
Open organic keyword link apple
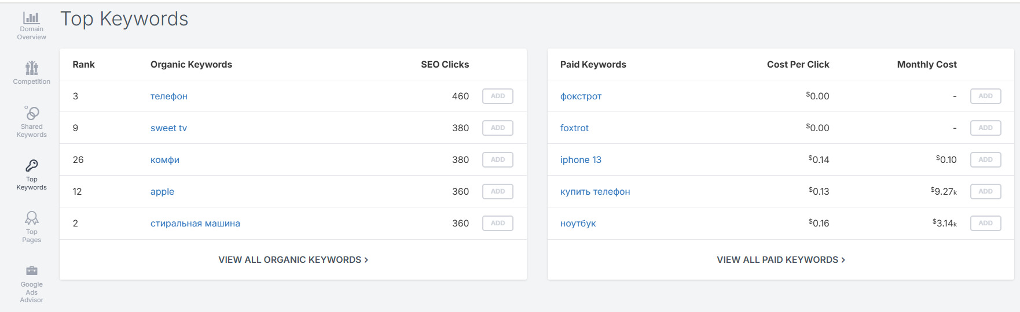pos(162,192)
